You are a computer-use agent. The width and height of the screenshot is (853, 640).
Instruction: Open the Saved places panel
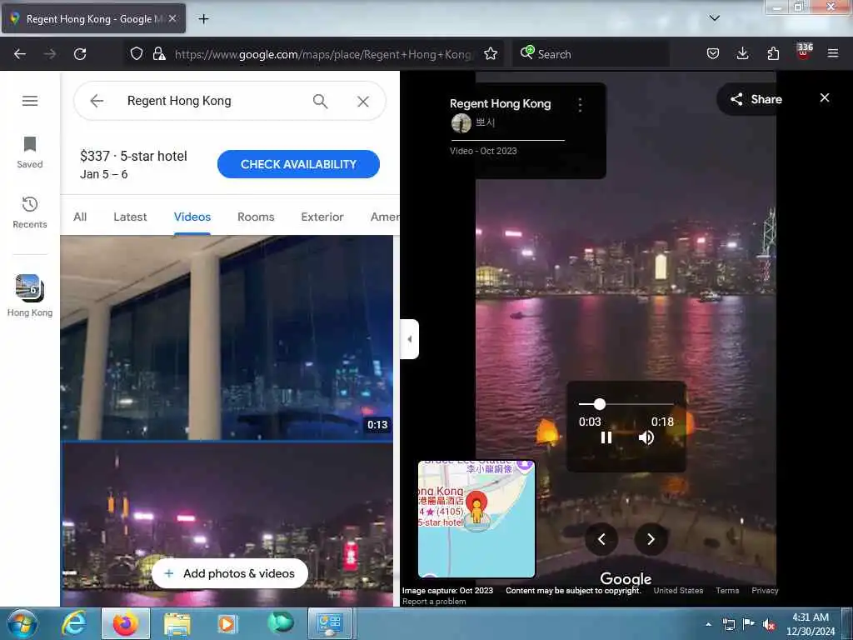pos(30,152)
